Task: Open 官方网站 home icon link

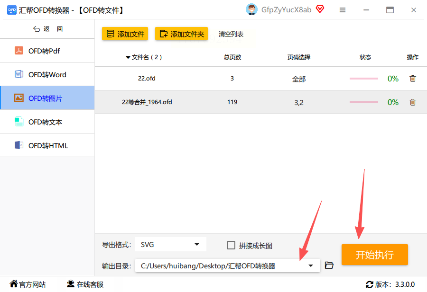Action: click(14, 284)
